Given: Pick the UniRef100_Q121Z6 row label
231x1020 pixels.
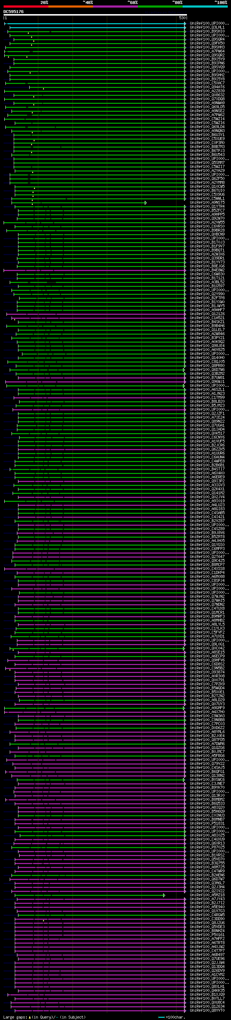Looking at the screenshot, I should tap(207, 314).
